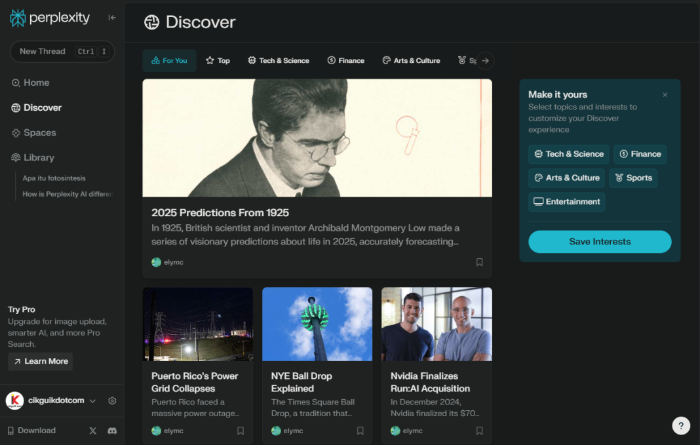Toggle the Finance interest chip
Screen dimensions: 700x445
640,154
